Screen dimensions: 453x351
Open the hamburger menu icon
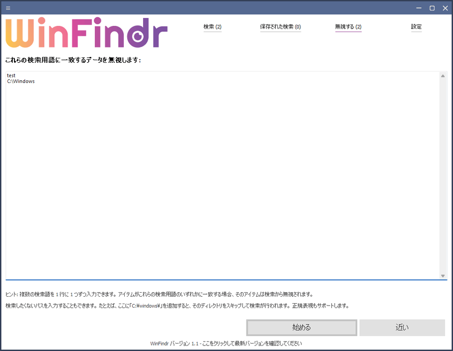(8, 8)
